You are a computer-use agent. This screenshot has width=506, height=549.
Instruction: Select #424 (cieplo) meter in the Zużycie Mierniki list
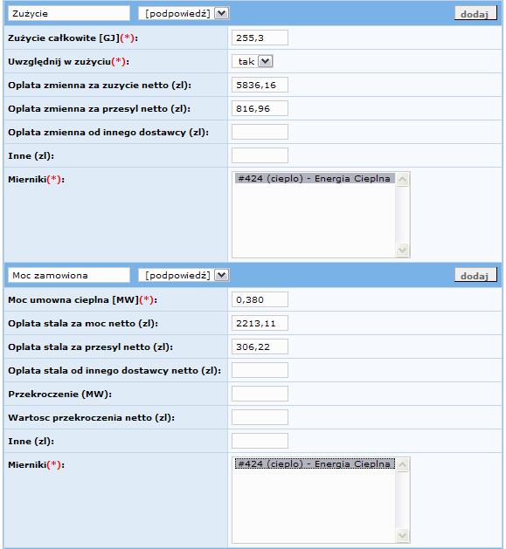click(x=315, y=179)
